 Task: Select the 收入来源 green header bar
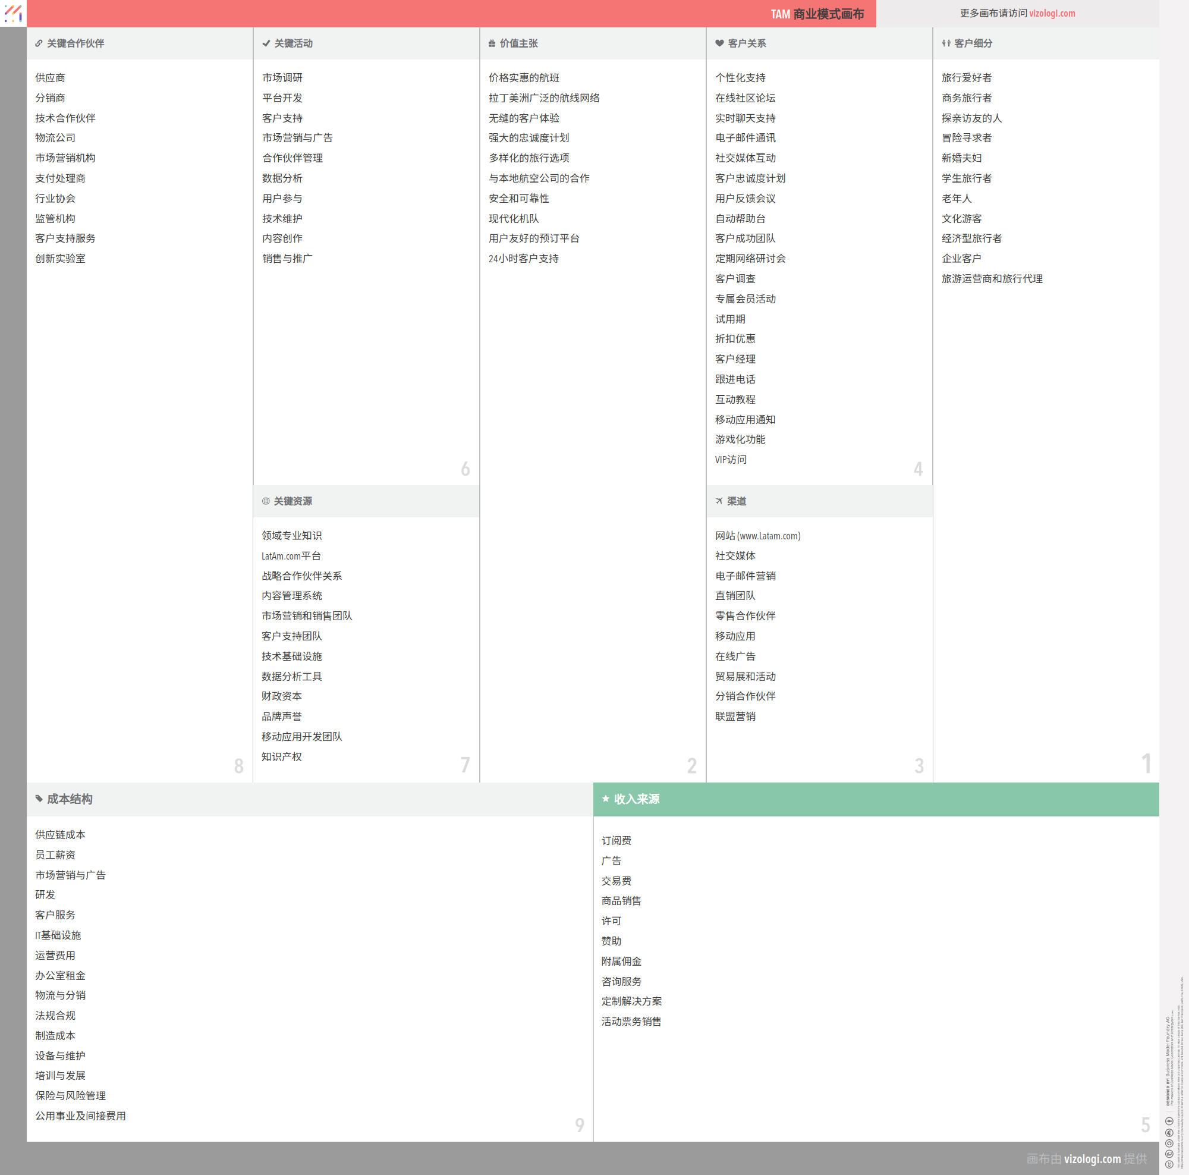(x=875, y=800)
